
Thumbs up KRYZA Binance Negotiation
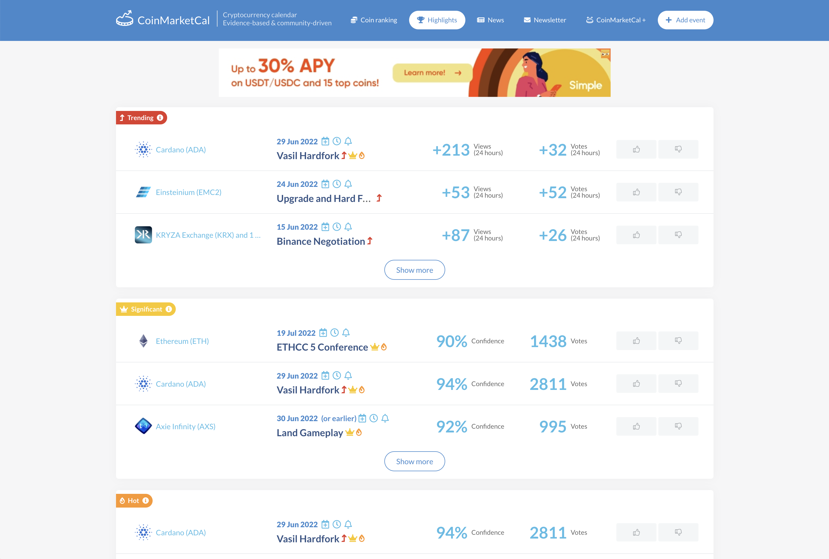[636, 235]
